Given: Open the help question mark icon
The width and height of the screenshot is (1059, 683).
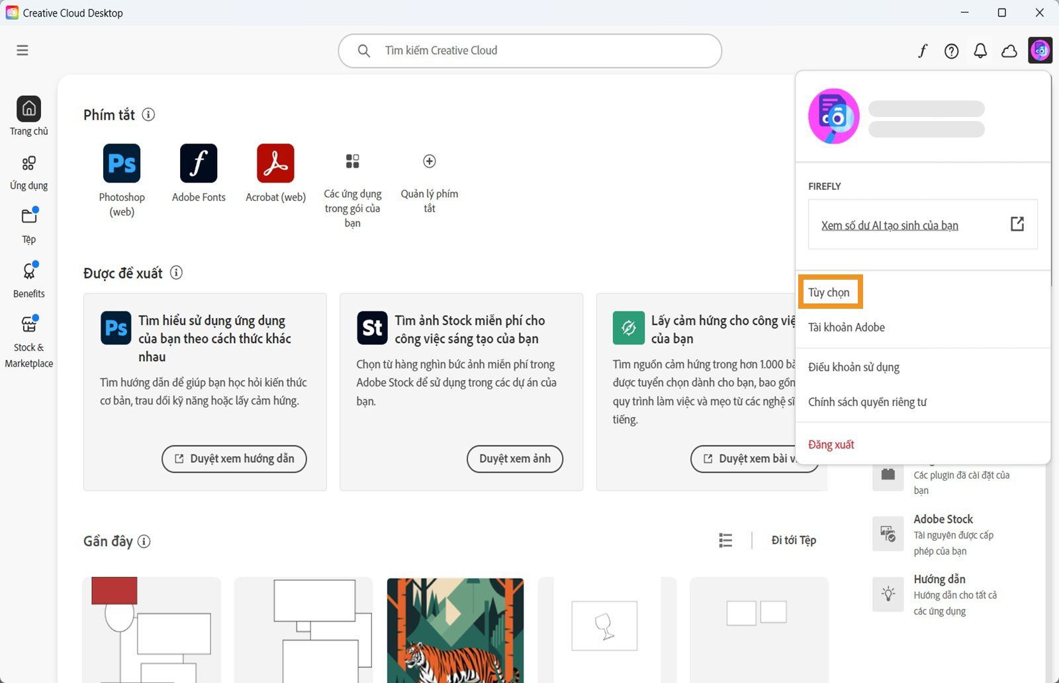Looking at the screenshot, I should pyautogui.click(x=951, y=51).
